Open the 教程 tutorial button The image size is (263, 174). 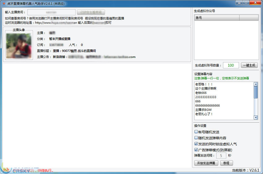(x=226, y=163)
